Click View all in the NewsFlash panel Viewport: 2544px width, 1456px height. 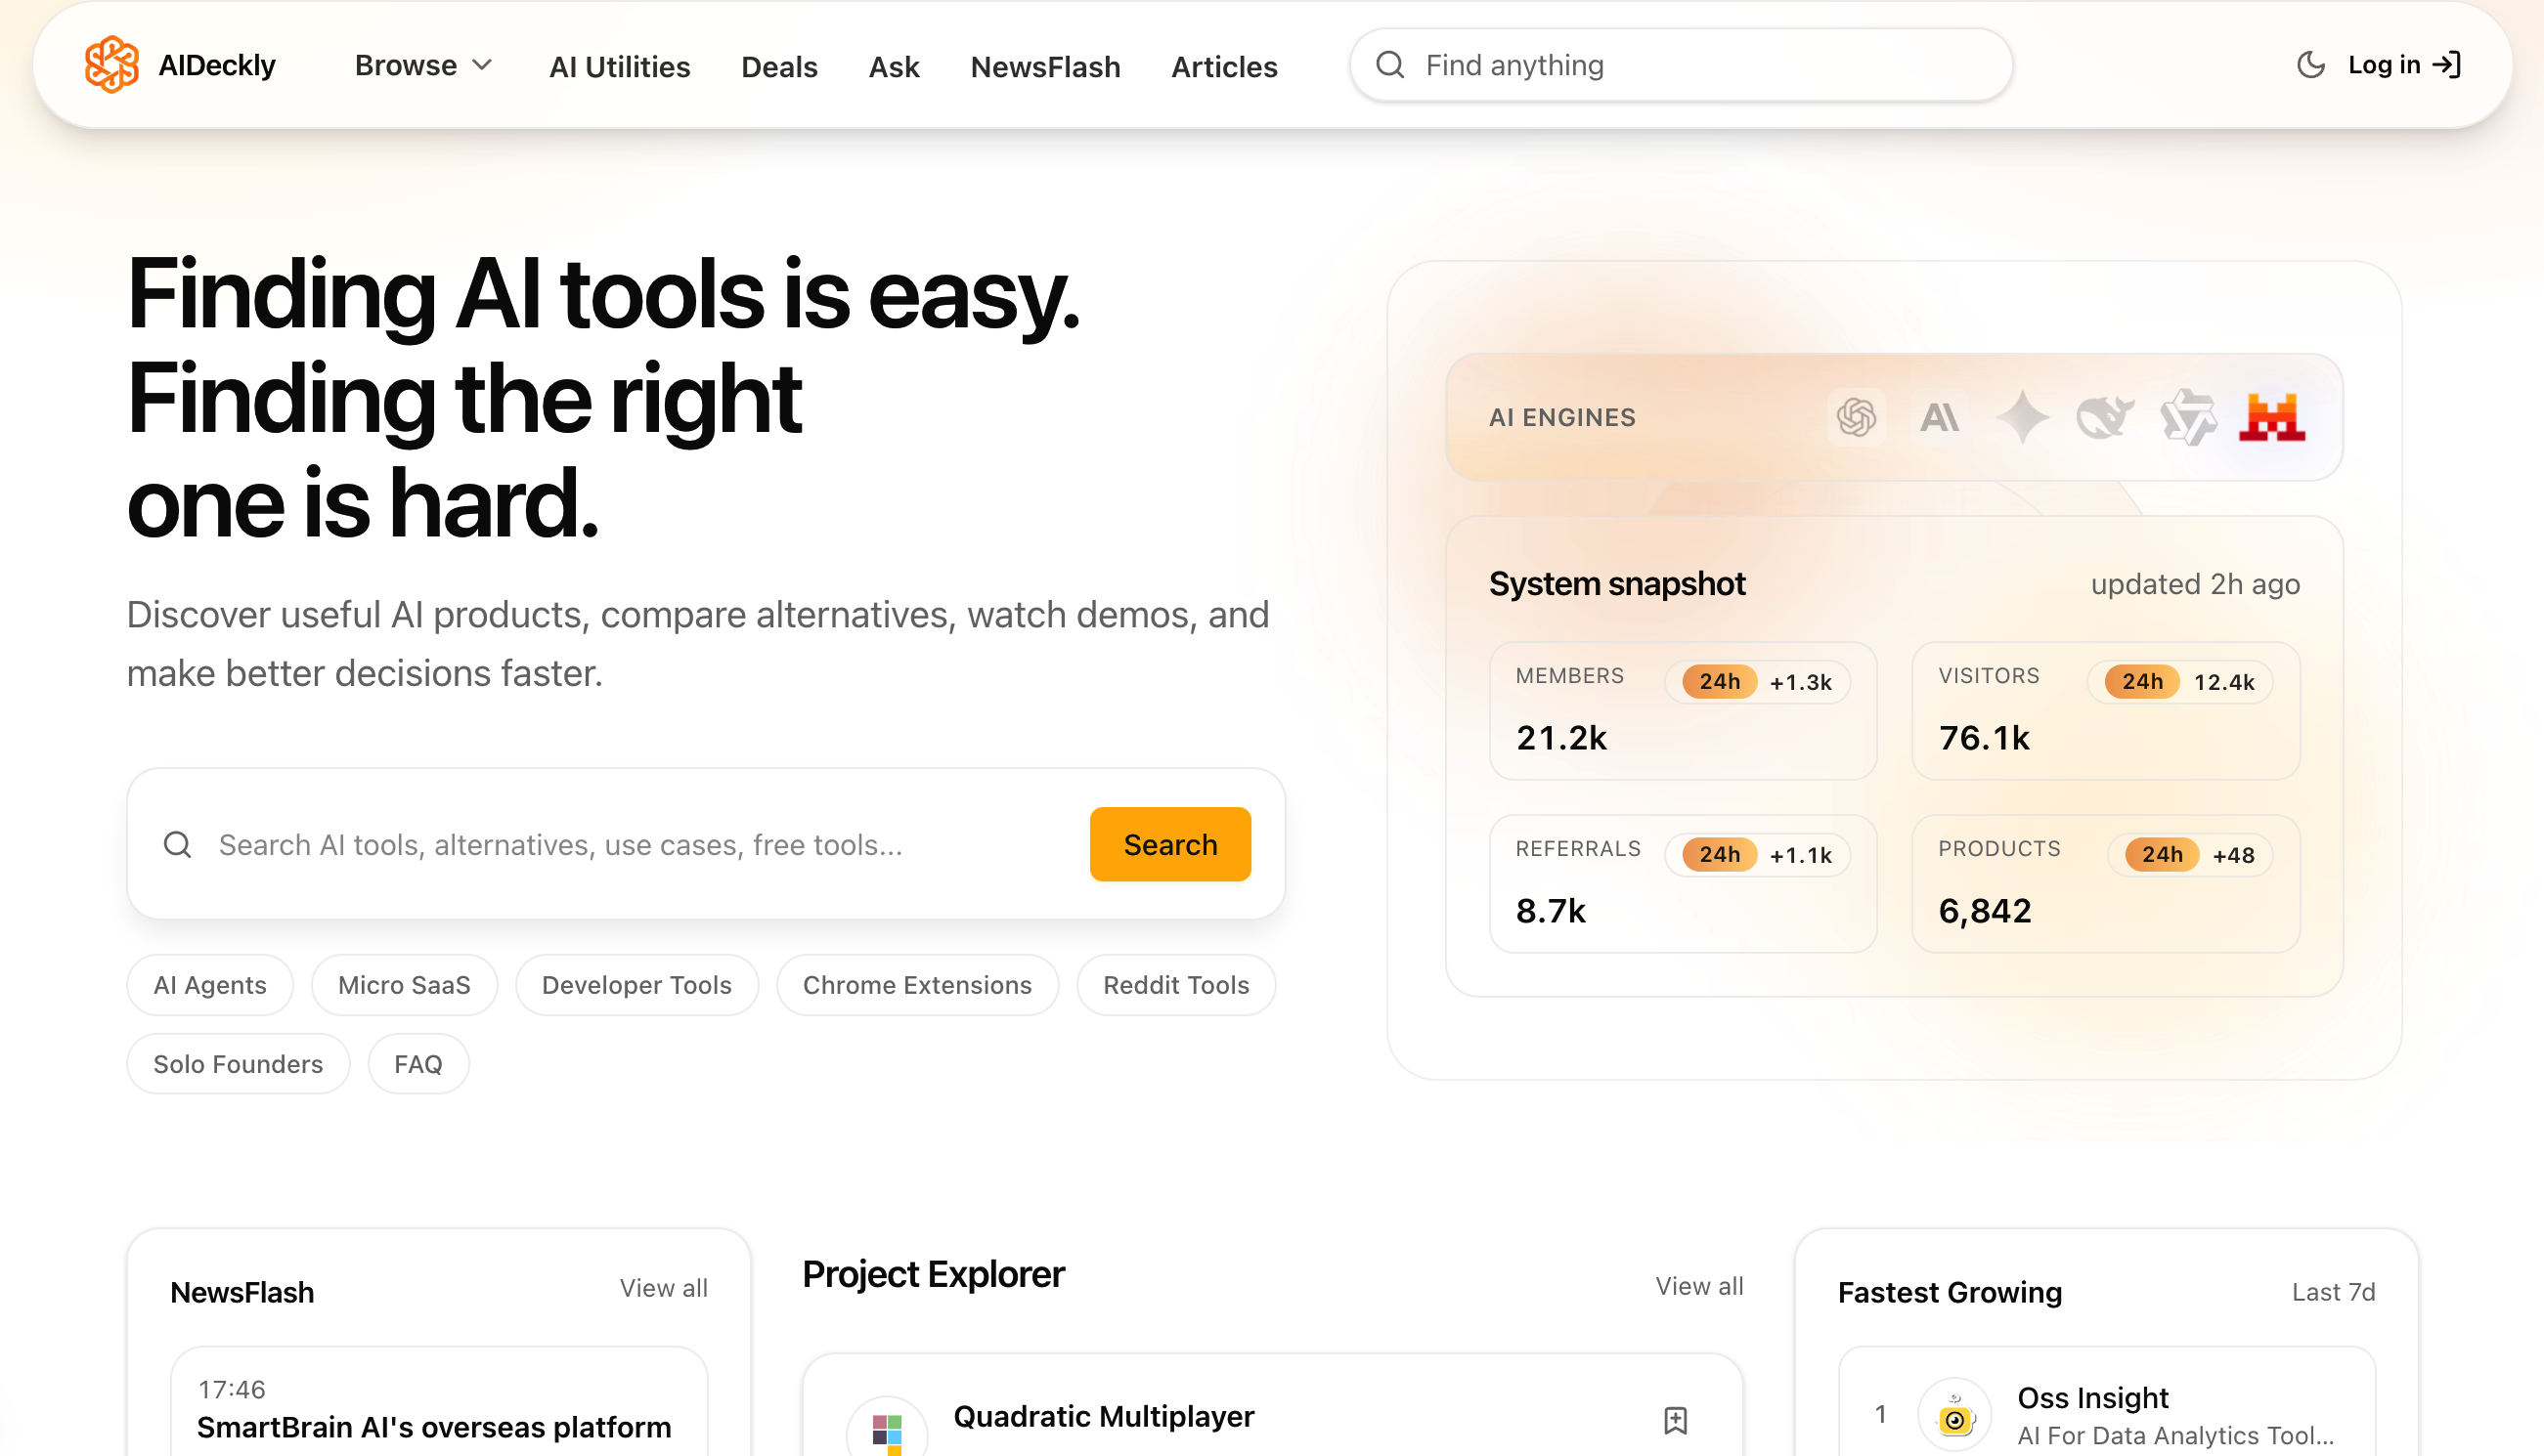663,1289
